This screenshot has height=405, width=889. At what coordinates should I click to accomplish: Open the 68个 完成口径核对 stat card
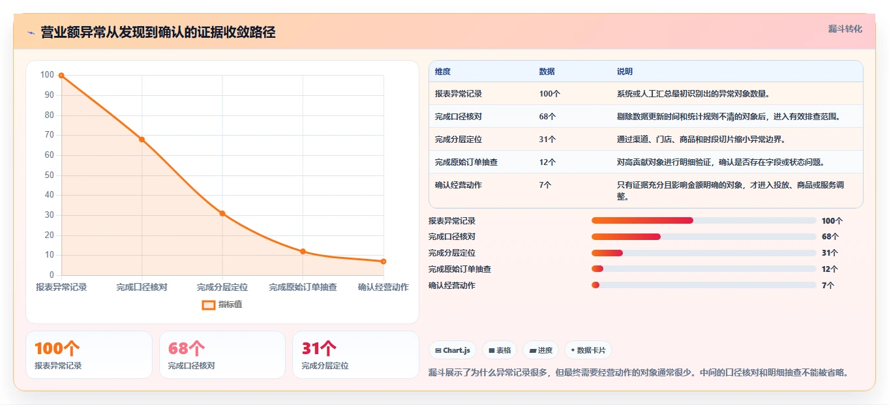(222, 355)
